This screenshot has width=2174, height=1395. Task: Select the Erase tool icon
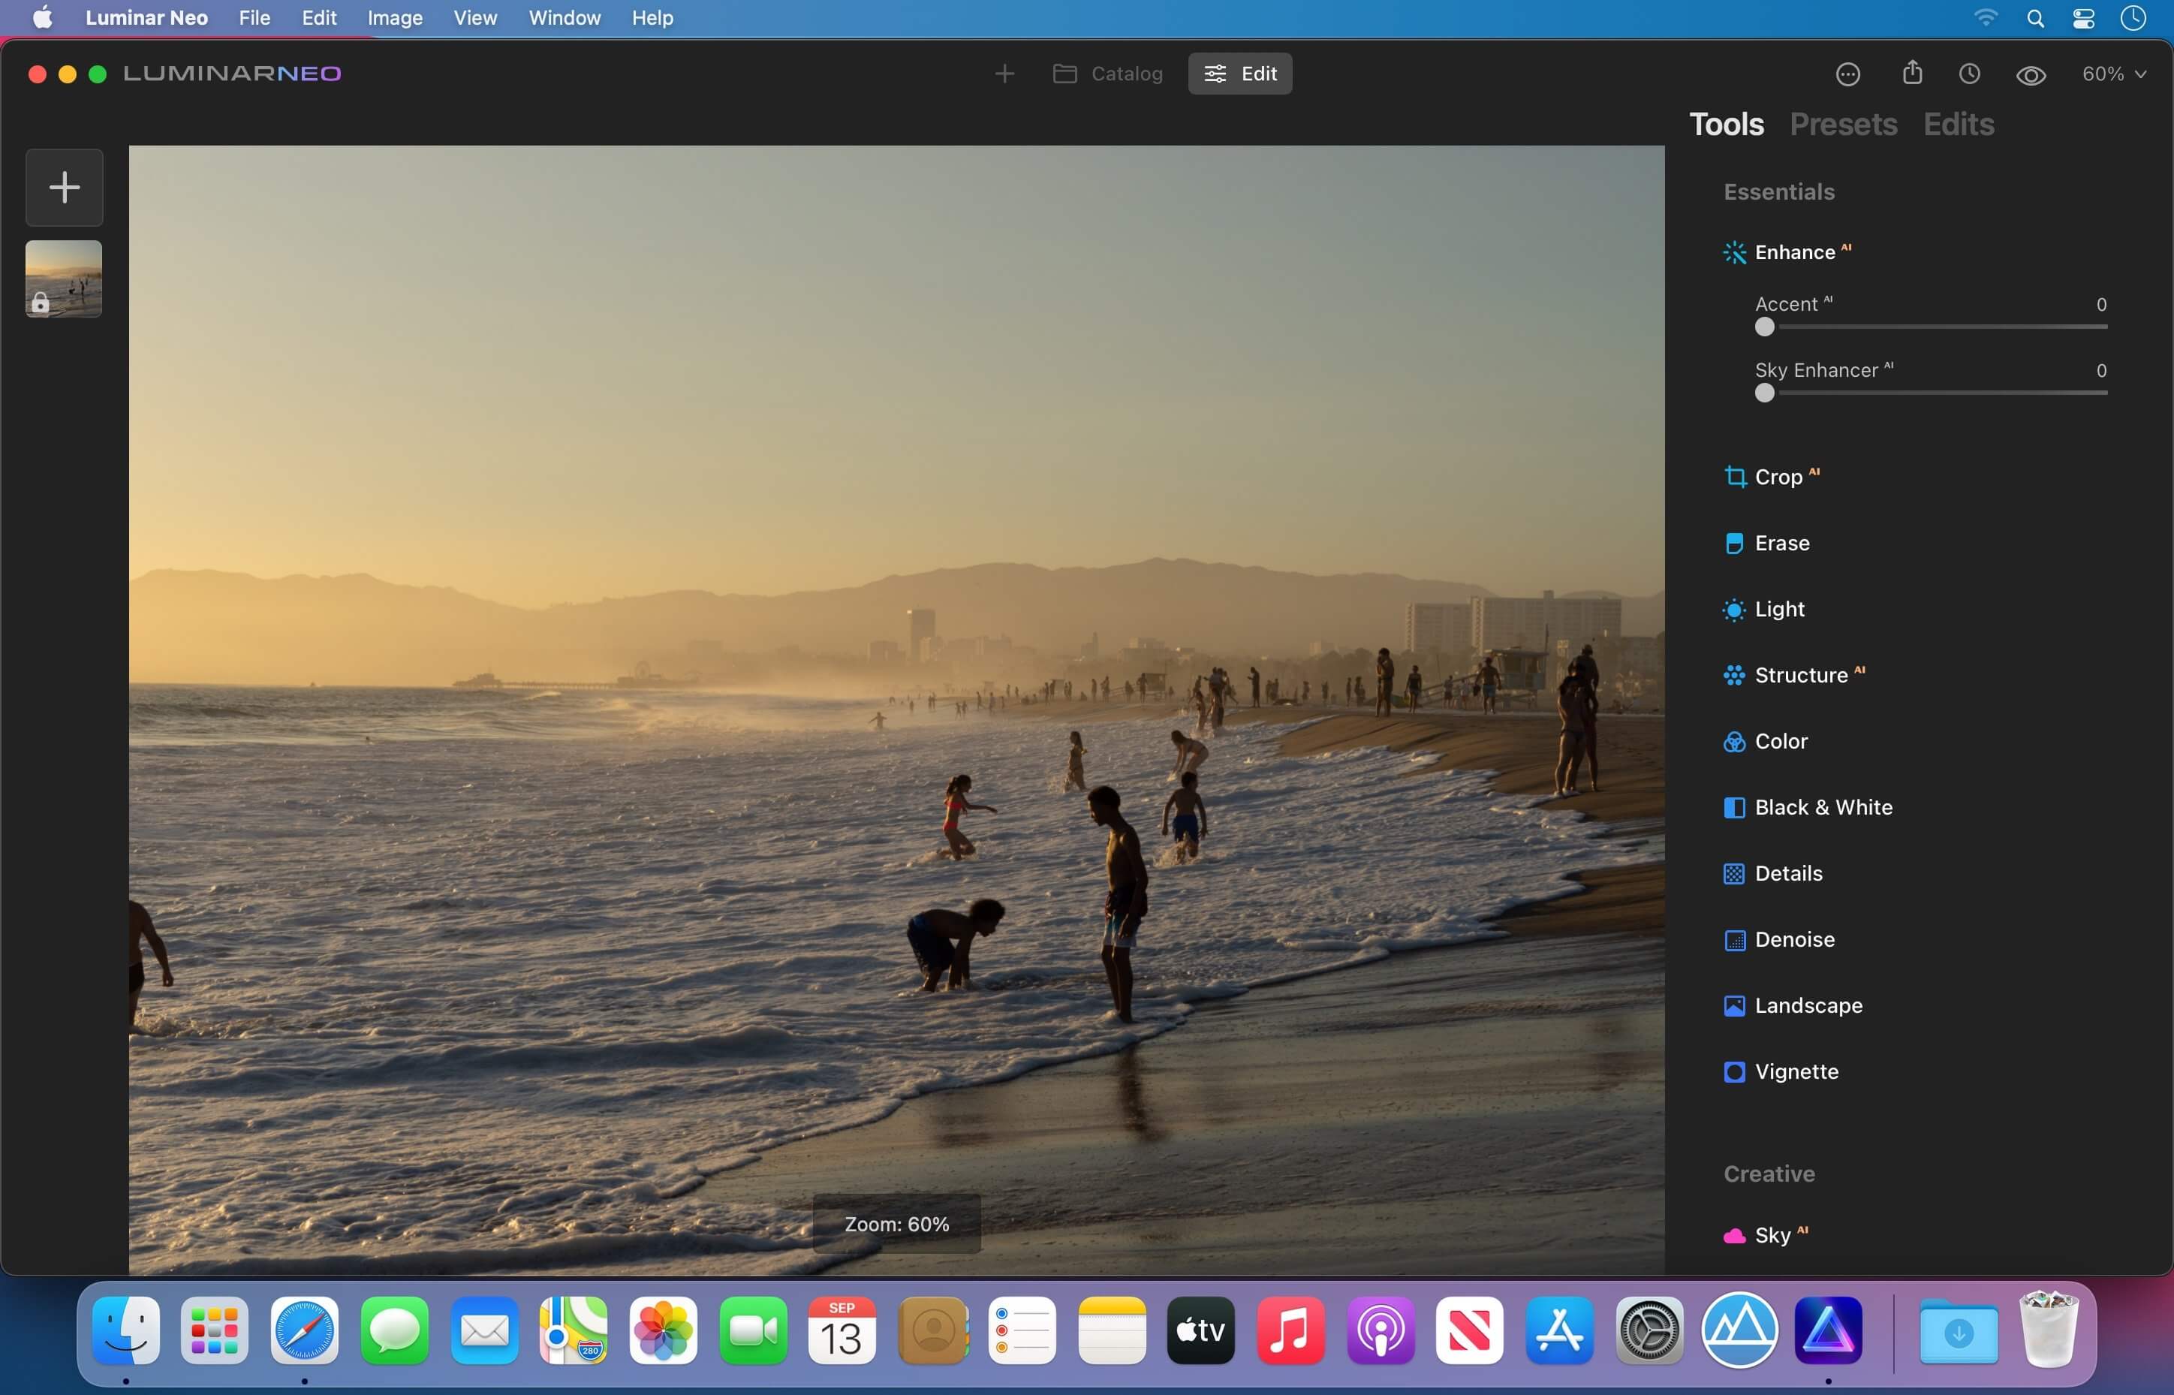click(1734, 544)
